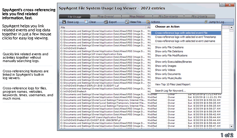Click the Clear button label

(x=92, y=22)
